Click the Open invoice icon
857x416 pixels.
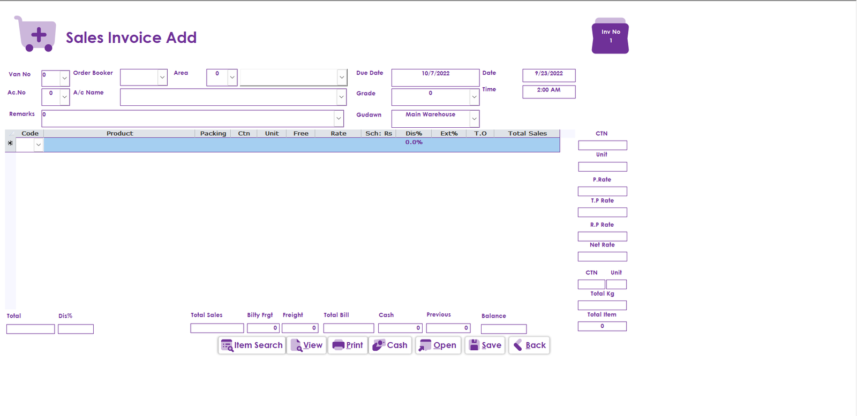(x=425, y=345)
